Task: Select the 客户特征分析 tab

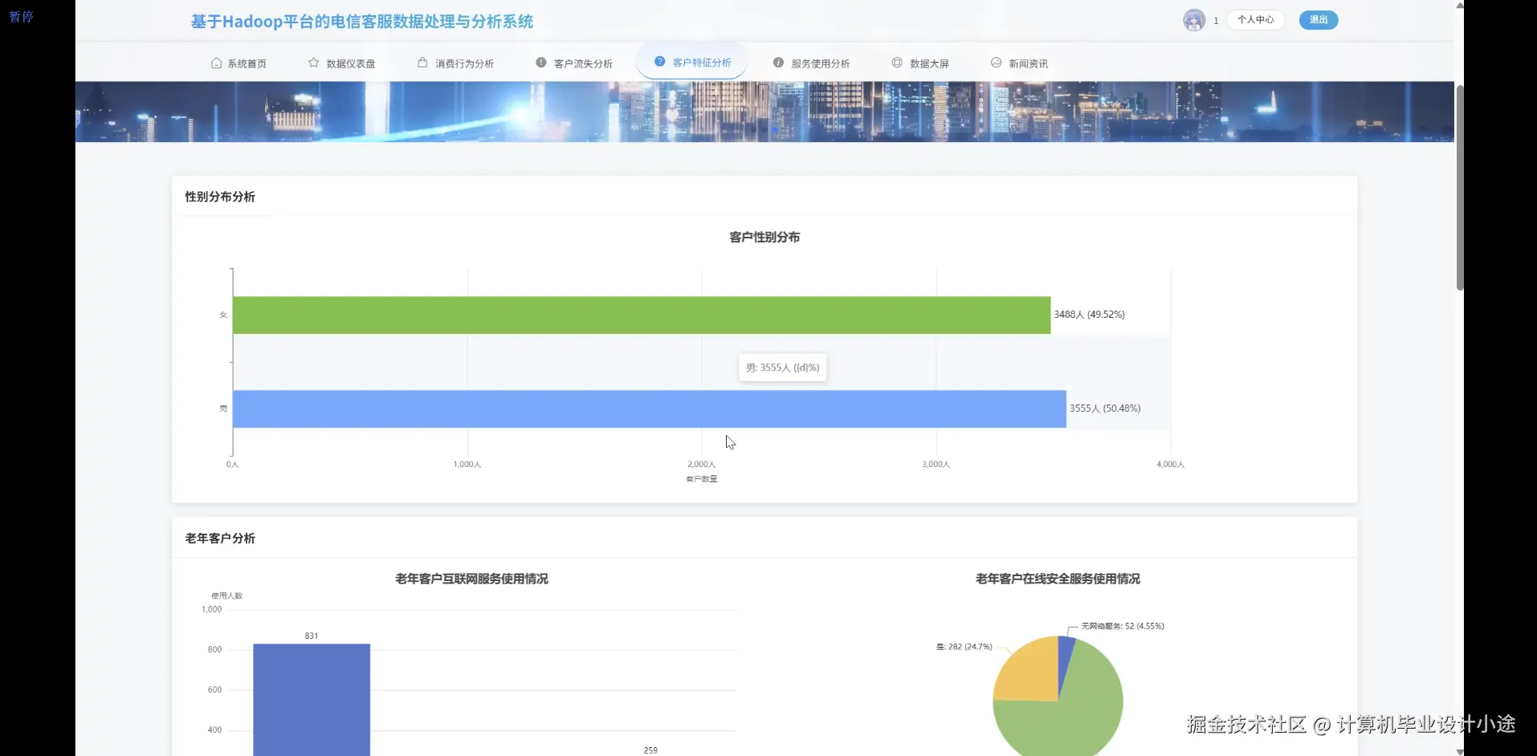Action: coord(692,62)
